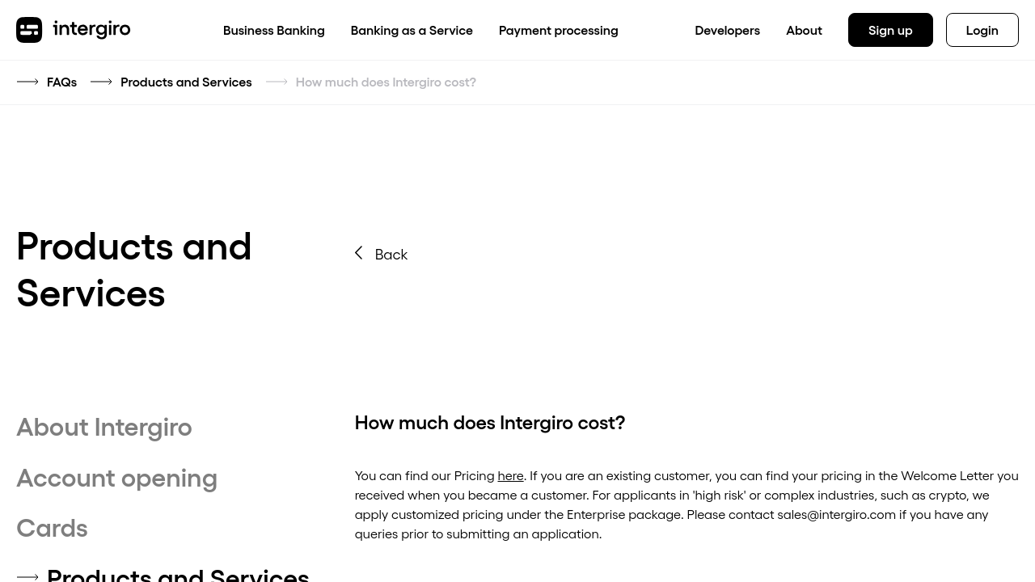Click the left chevron next to Back

tap(359, 253)
